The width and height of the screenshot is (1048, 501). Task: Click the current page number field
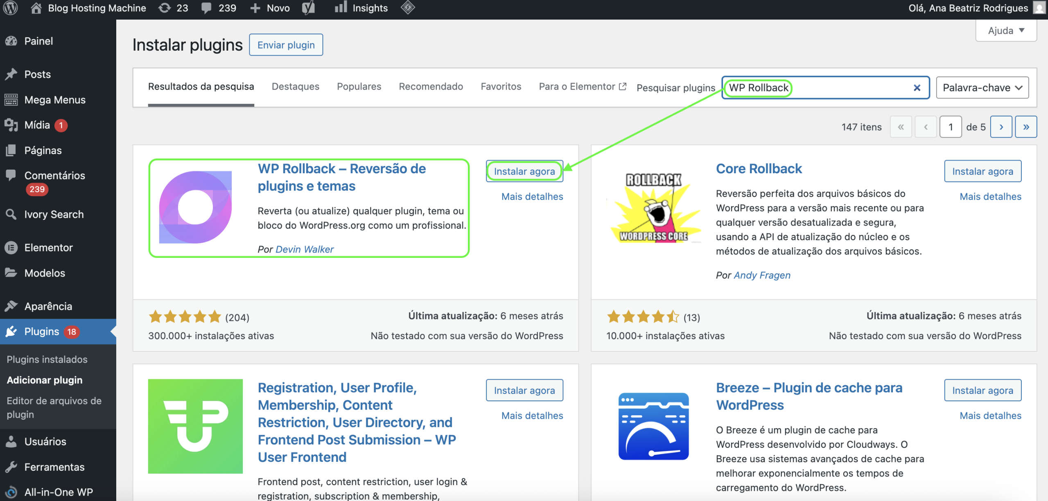(951, 127)
